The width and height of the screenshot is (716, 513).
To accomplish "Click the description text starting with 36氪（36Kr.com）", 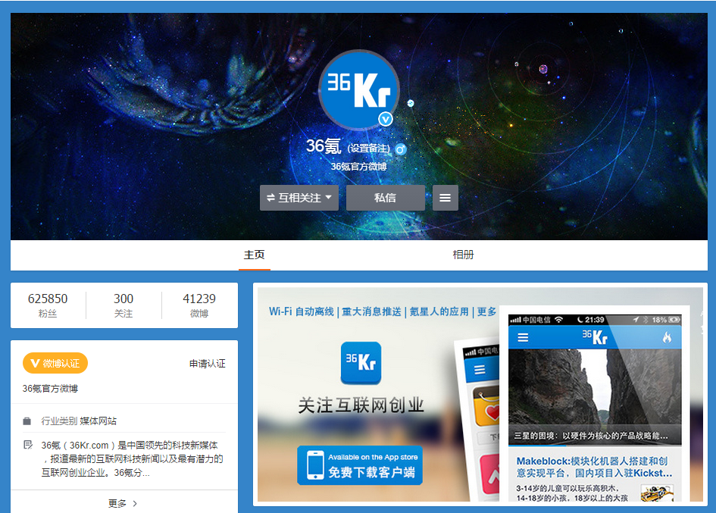I will (132, 458).
